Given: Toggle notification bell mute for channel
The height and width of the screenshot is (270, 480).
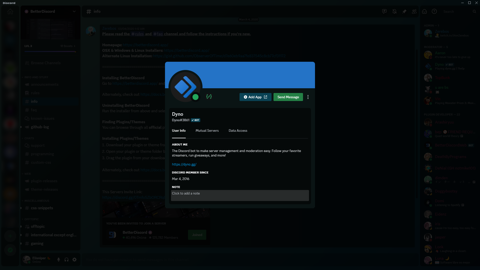Looking at the screenshot, I should pyautogui.click(x=394, y=11).
